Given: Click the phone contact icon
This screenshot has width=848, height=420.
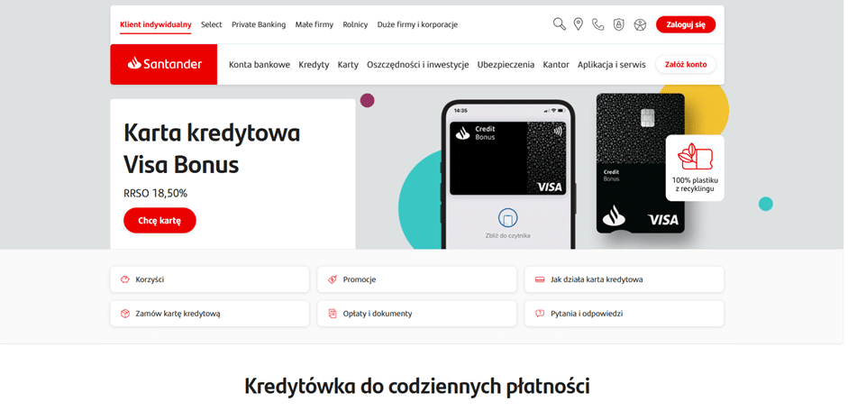Looking at the screenshot, I should tap(597, 24).
